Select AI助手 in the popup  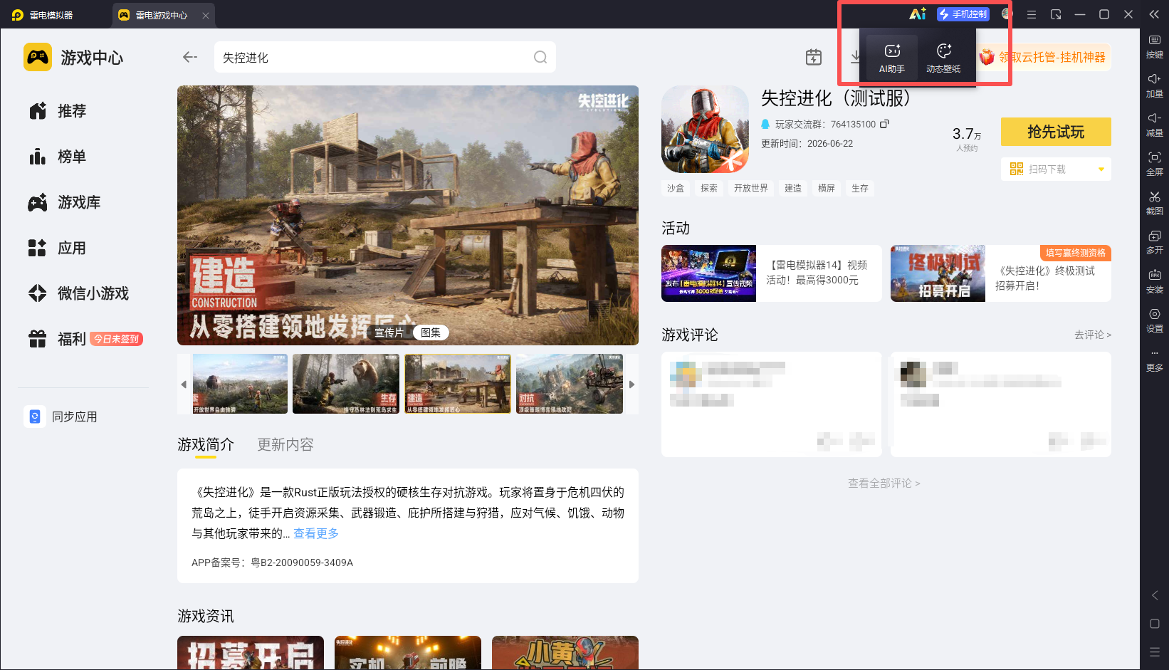(x=892, y=58)
